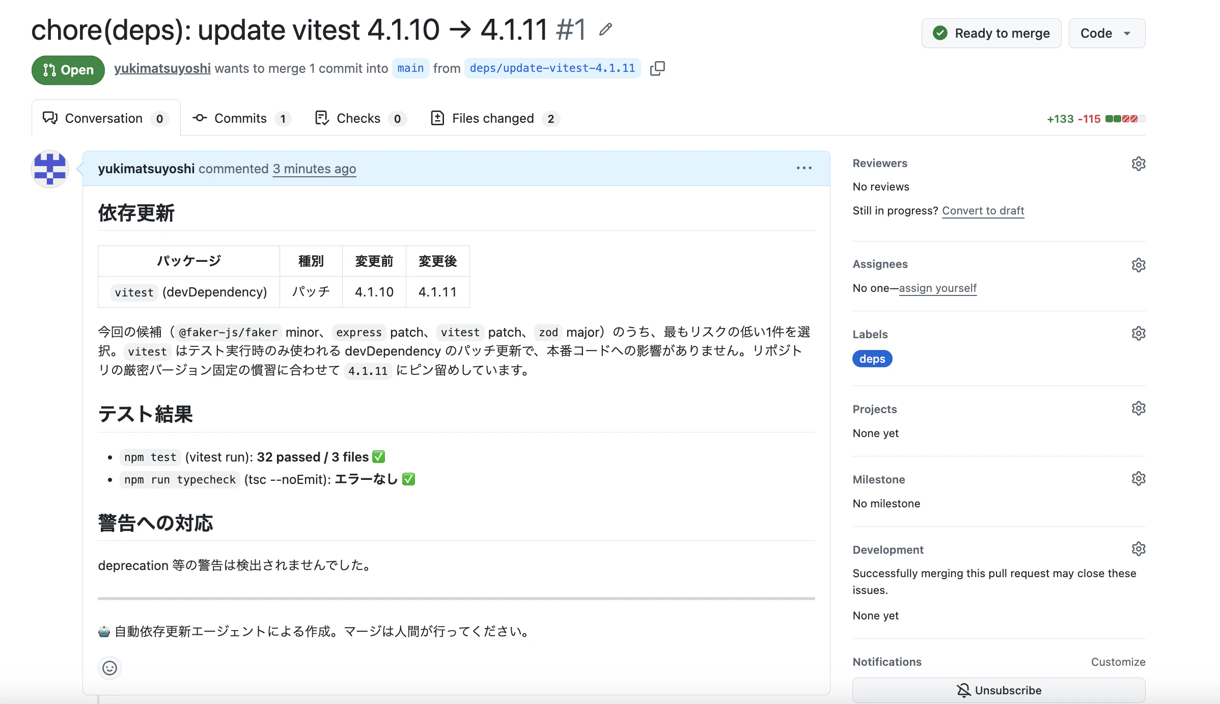
Task: Click the commenter name yukimatsuyoshi in comment header
Action: click(x=146, y=169)
